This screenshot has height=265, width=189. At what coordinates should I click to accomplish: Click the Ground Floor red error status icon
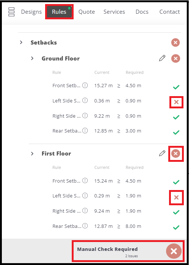click(x=176, y=59)
